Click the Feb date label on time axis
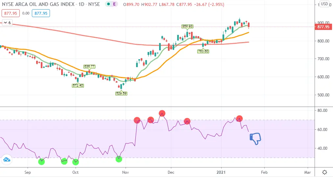Screen dimensions: 333x178 click(x=264, y=172)
